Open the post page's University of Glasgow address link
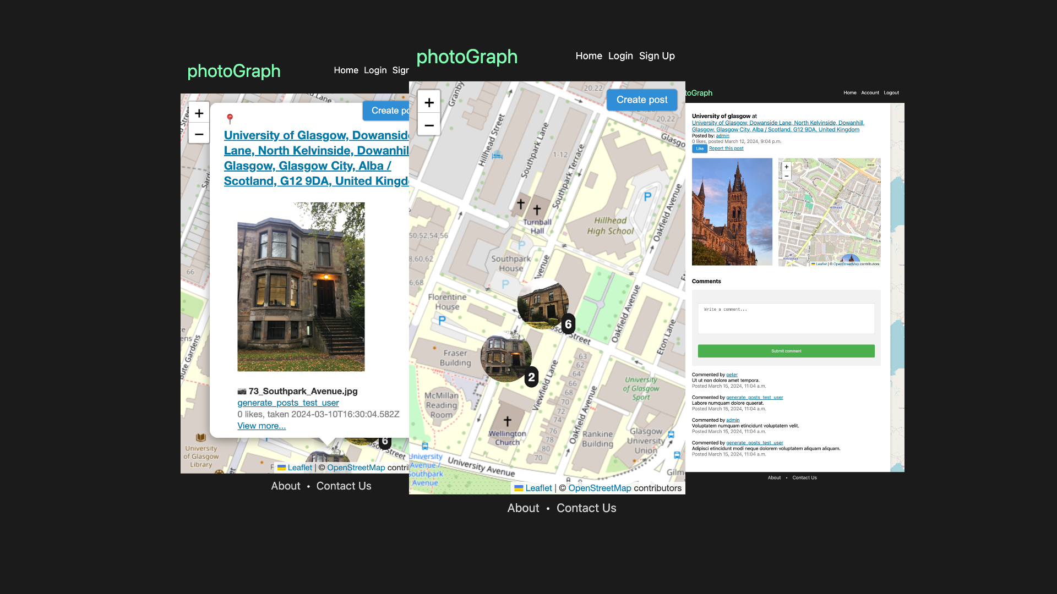The width and height of the screenshot is (1057, 594). tap(778, 126)
